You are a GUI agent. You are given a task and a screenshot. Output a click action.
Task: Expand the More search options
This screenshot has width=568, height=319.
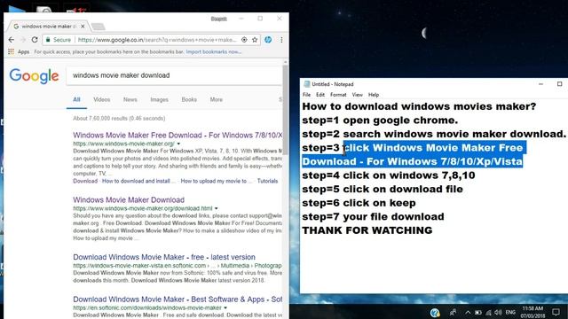click(x=217, y=99)
